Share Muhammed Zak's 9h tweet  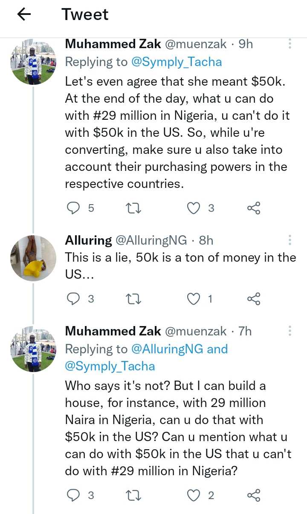point(254,208)
